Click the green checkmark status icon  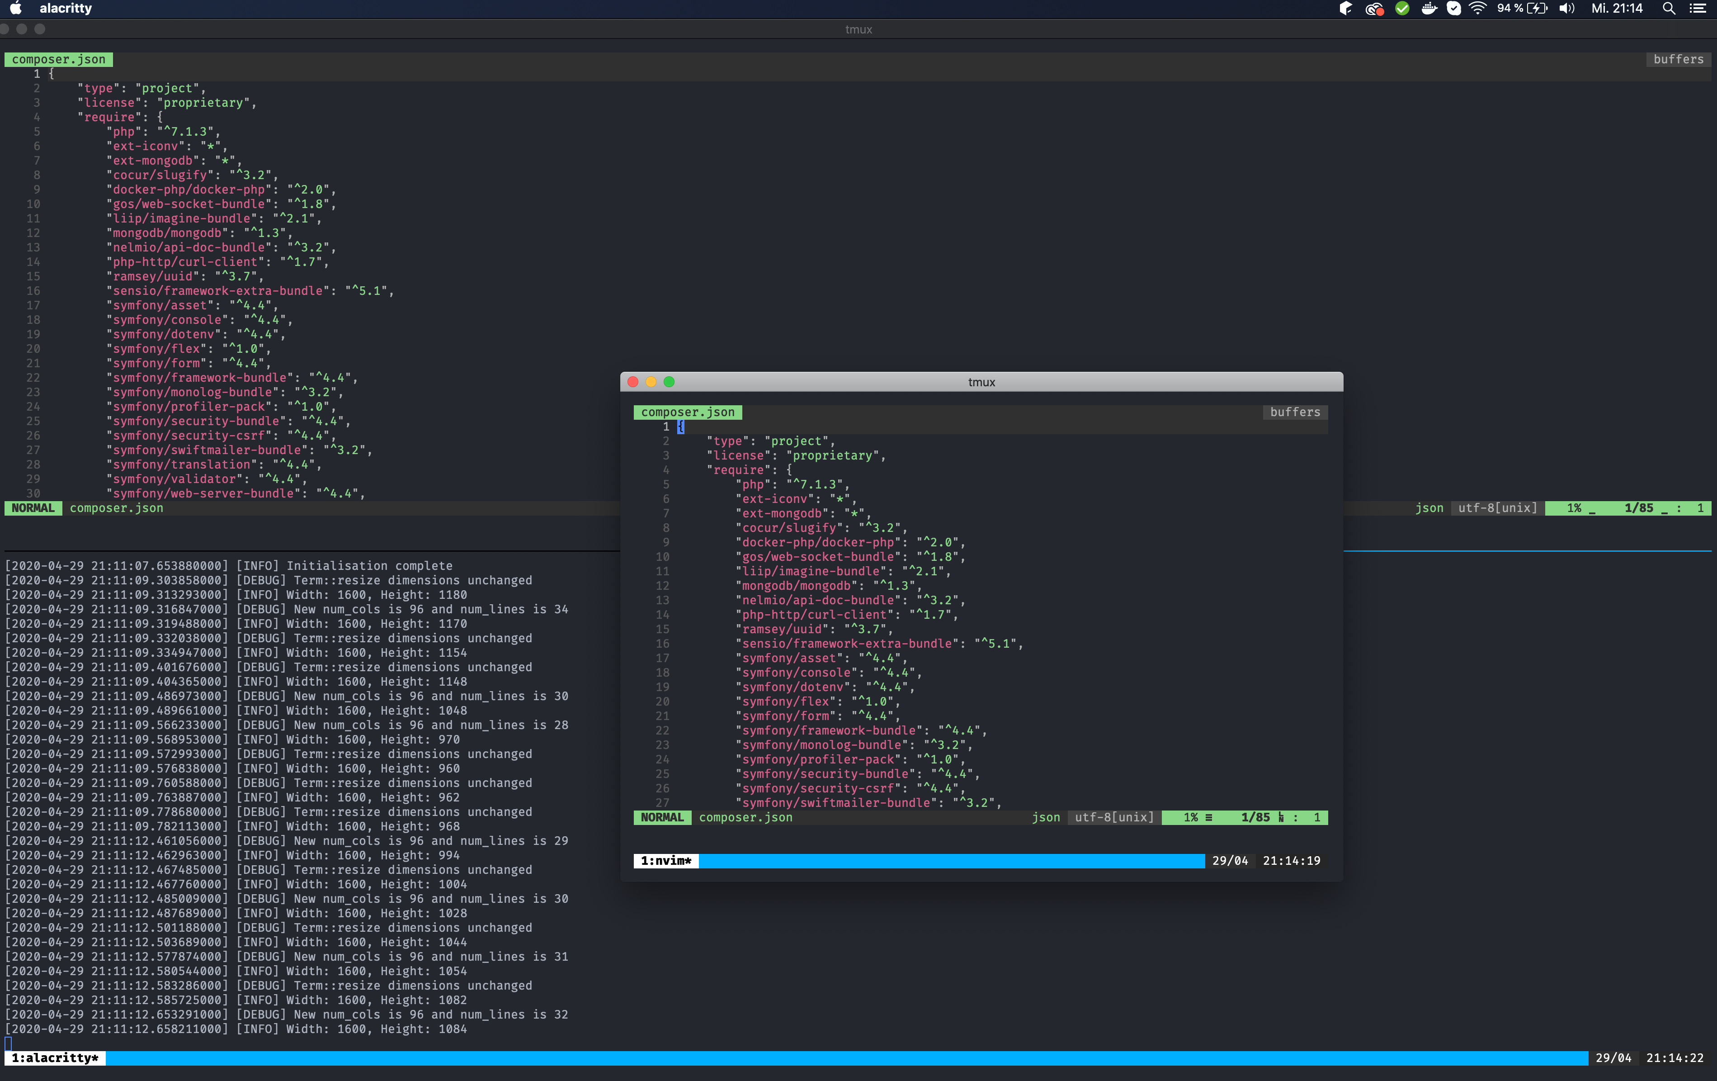tap(1402, 9)
